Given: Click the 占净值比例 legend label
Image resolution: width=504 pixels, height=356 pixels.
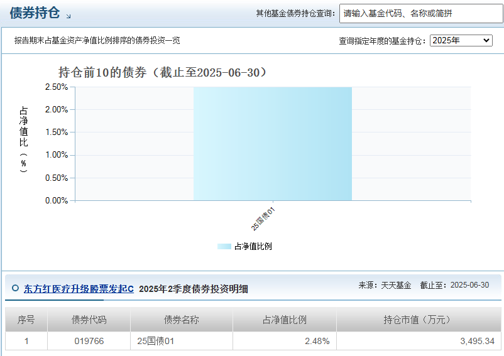Looking at the screenshot, I should click(x=253, y=247).
